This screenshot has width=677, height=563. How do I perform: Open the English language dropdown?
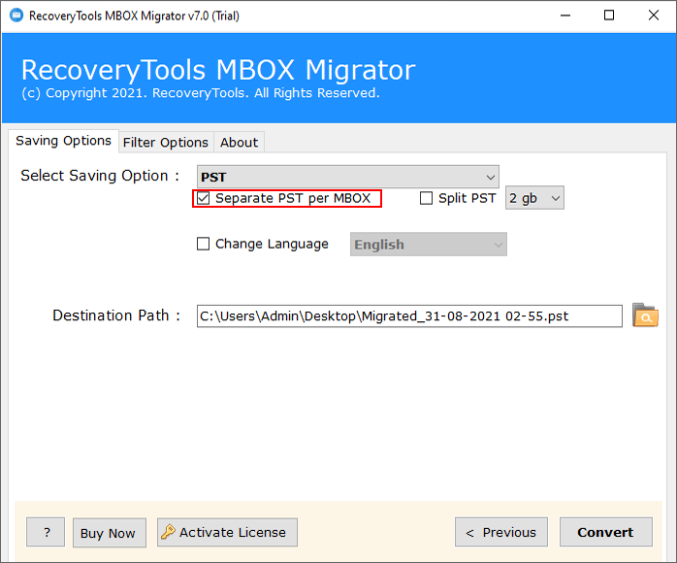pos(429,245)
